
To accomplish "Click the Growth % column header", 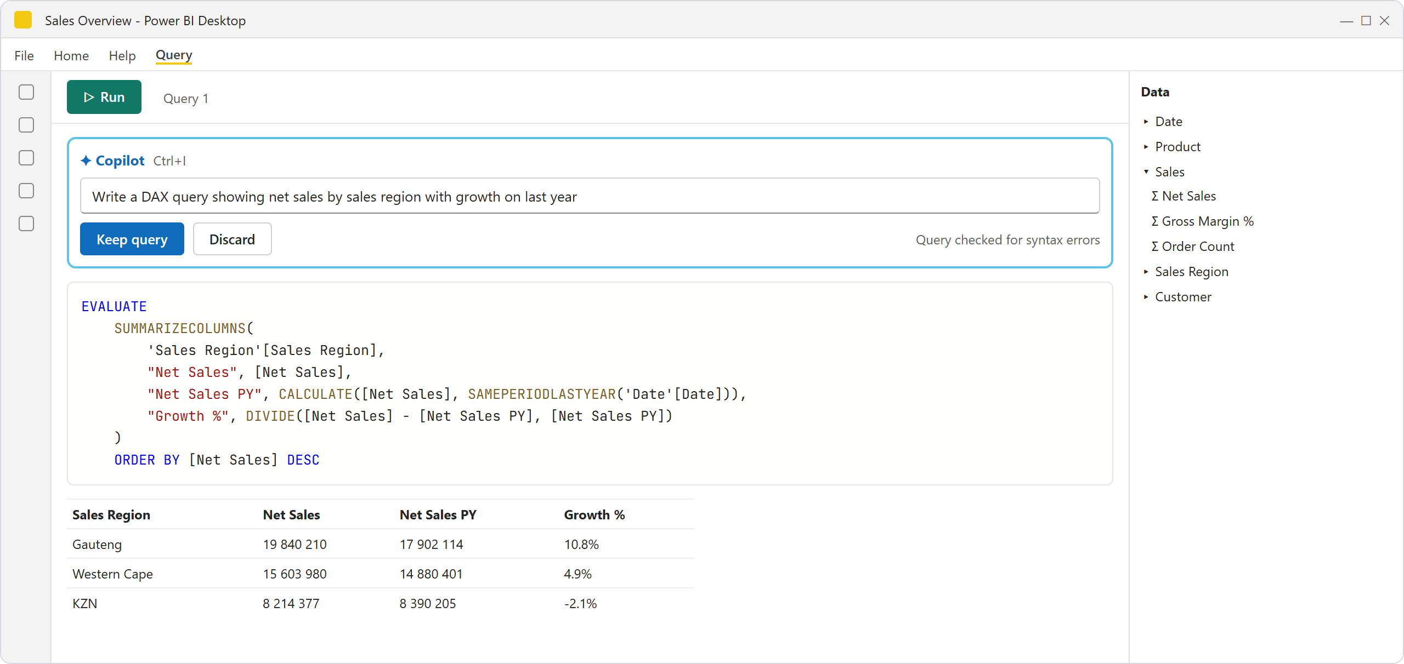I will click(x=595, y=515).
